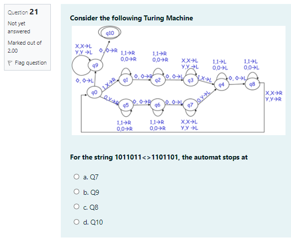Click the 'b. Q9' answer label text
This screenshot has width=291, height=239.
click(x=91, y=192)
